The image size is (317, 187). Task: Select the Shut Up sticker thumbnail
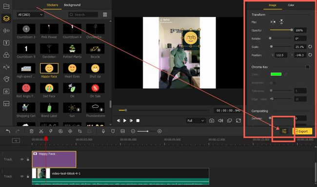[x=95, y=68]
